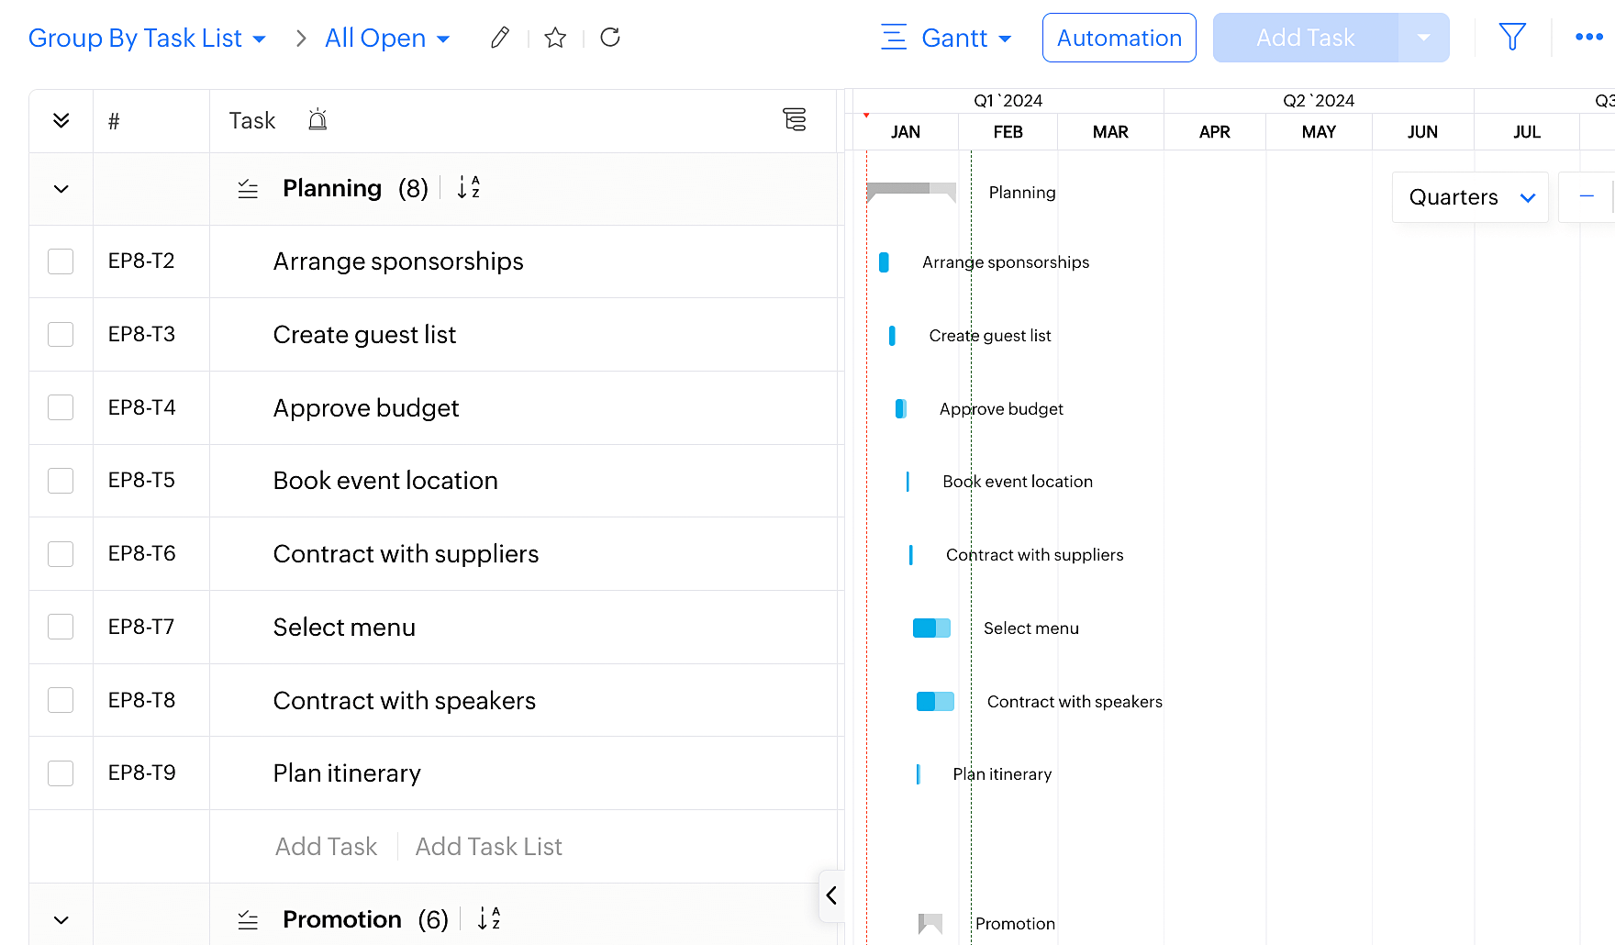Click the refresh icon
Screen dimensions: 1615x945
tap(610, 38)
